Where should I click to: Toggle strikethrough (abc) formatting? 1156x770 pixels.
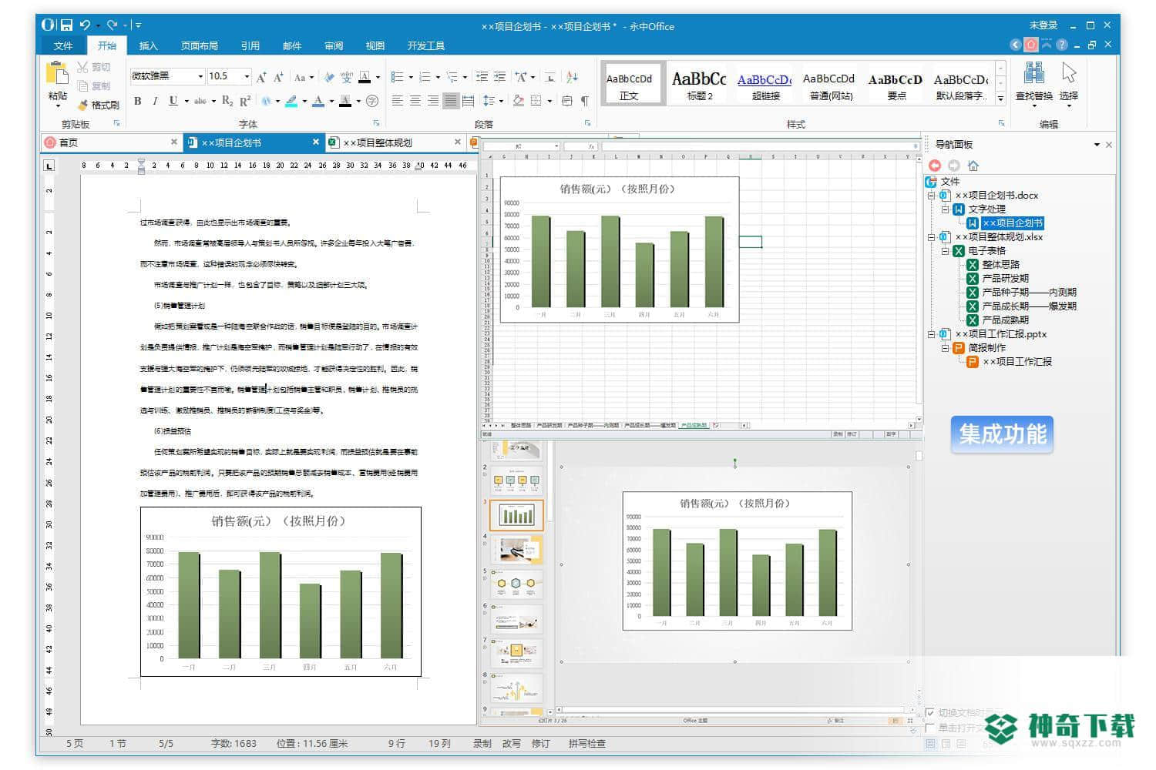click(200, 101)
